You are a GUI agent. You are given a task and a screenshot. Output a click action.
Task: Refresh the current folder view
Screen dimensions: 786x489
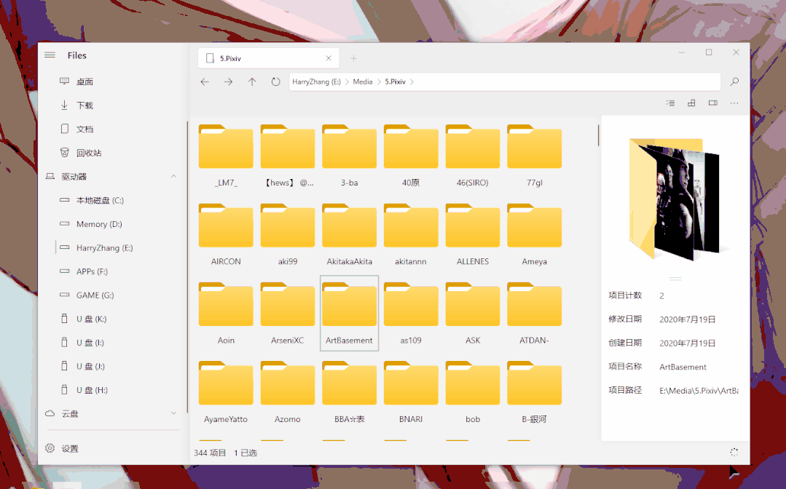pos(275,81)
